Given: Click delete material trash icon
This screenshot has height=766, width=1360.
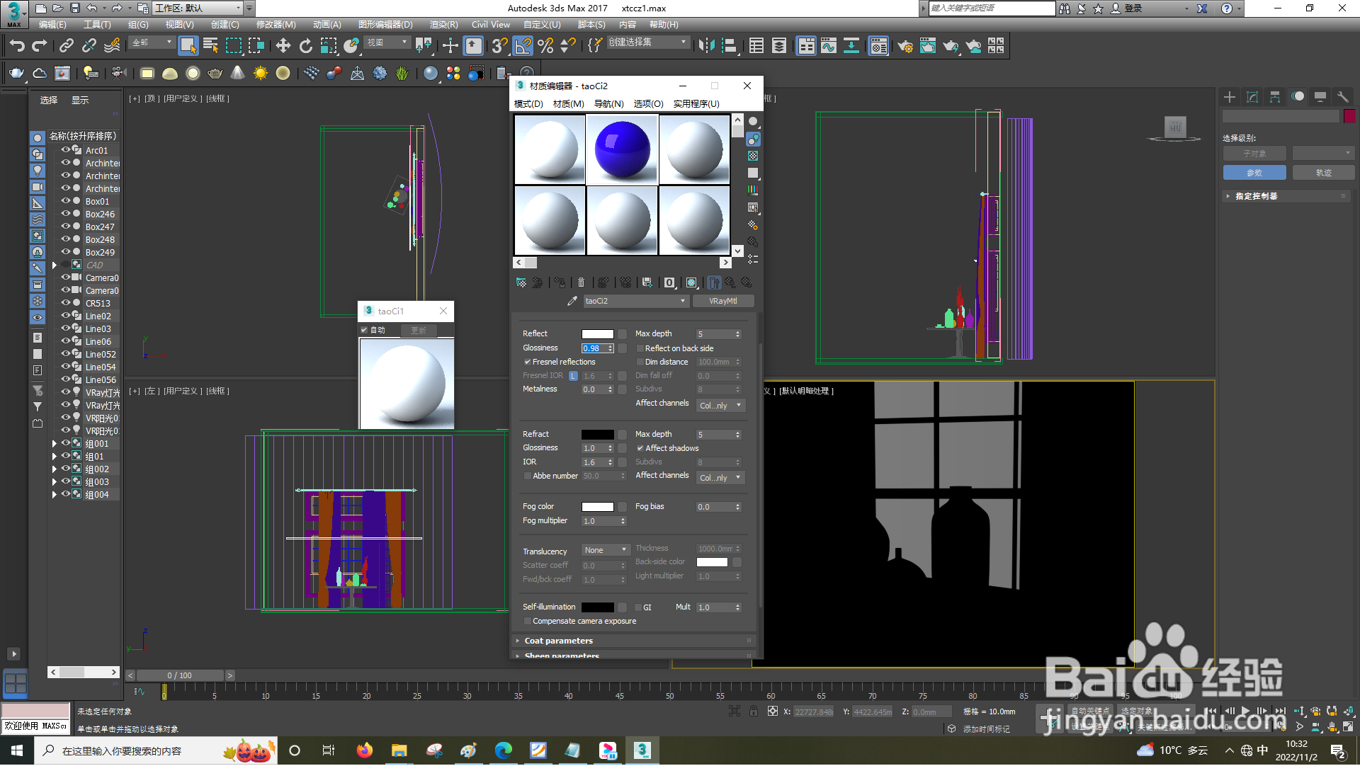Looking at the screenshot, I should pos(581,283).
